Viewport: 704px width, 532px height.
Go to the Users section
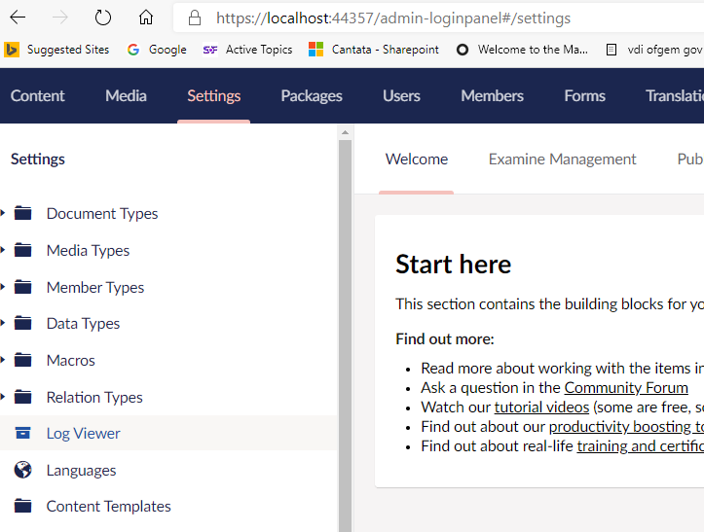401,95
